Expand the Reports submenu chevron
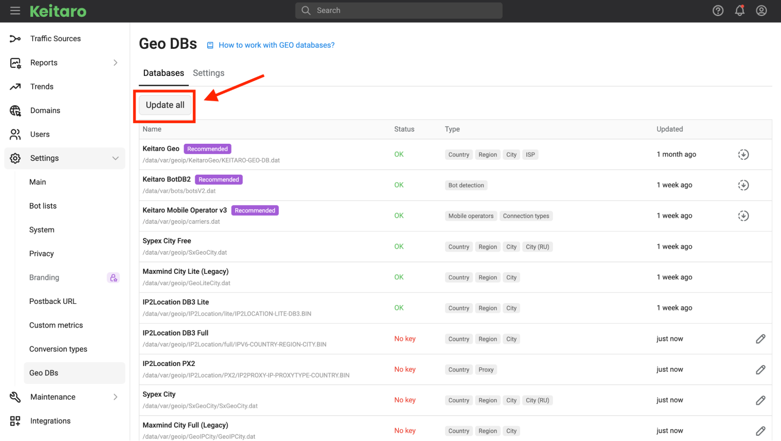 point(115,62)
